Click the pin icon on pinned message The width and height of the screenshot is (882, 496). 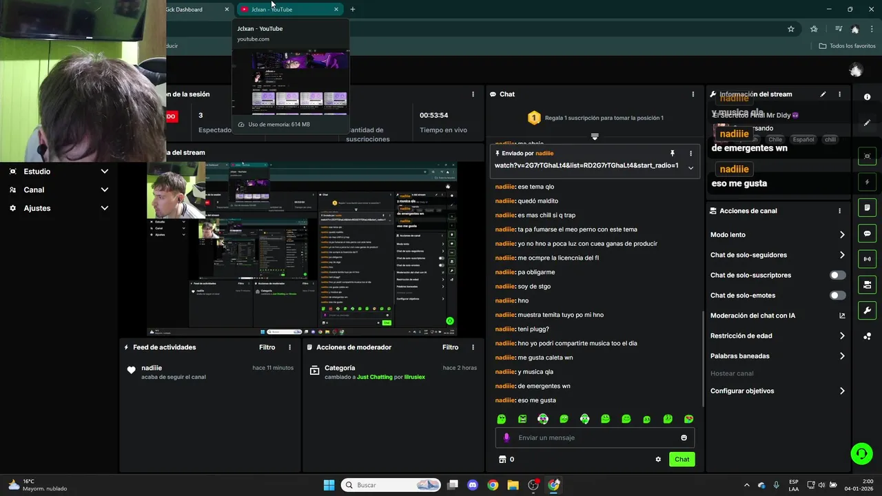point(673,154)
